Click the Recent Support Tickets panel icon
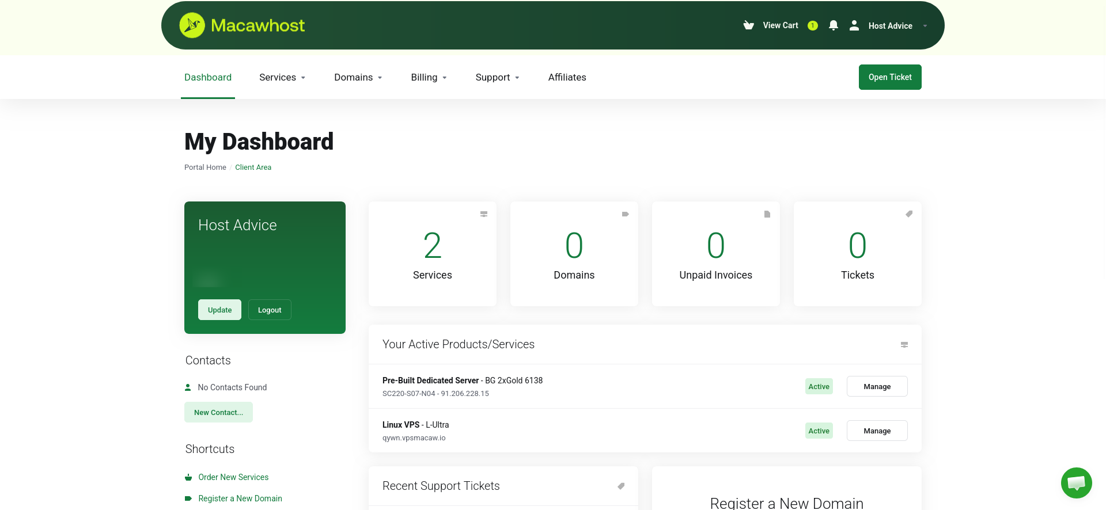This screenshot has height=510, width=1106. pos(621,486)
